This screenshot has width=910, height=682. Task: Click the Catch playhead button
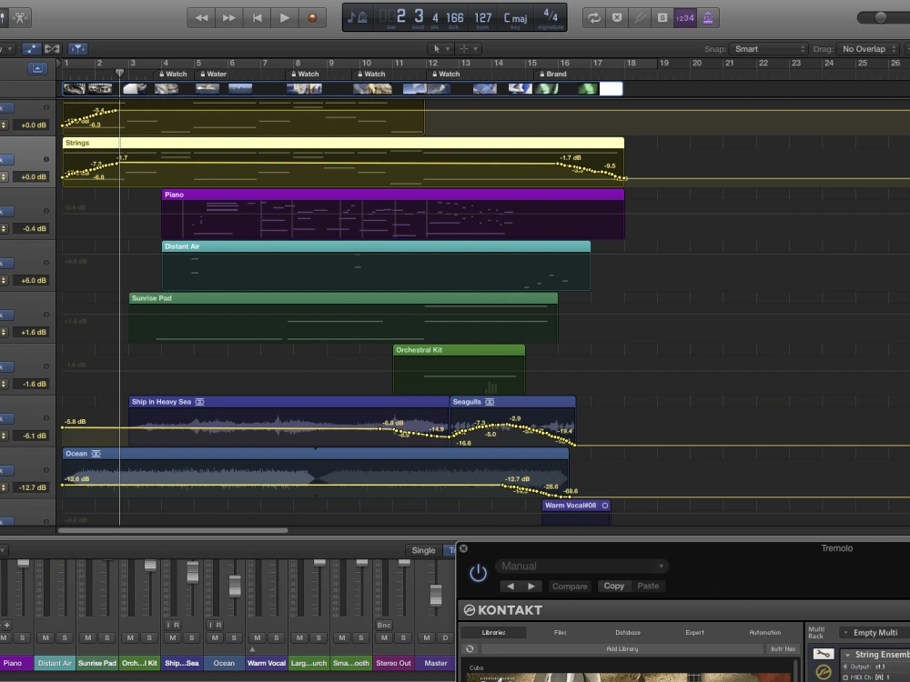tap(77, 49)
